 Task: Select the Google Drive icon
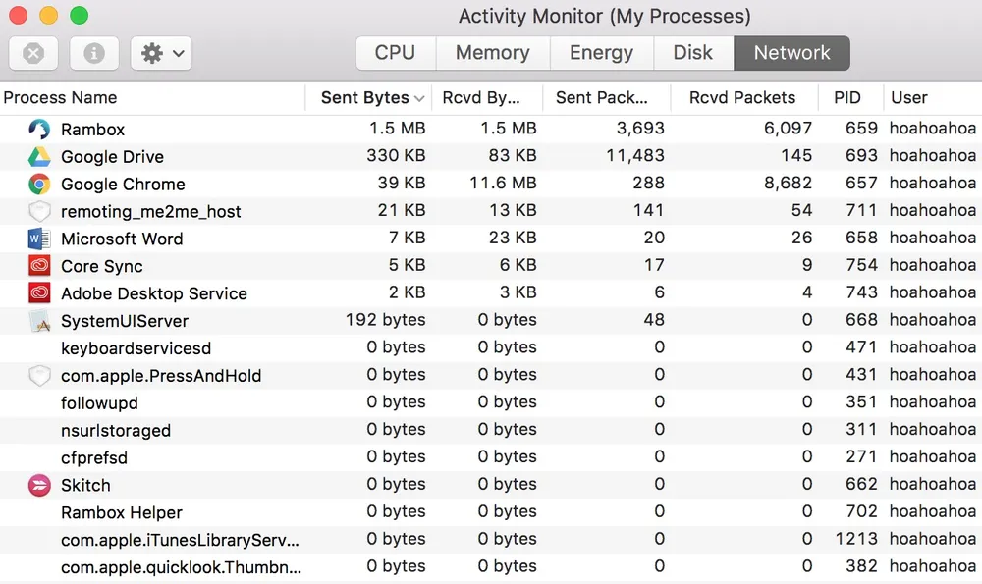point(39,156)
